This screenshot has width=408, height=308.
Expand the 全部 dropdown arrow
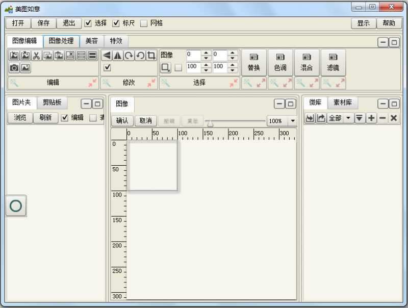(348, 118)
